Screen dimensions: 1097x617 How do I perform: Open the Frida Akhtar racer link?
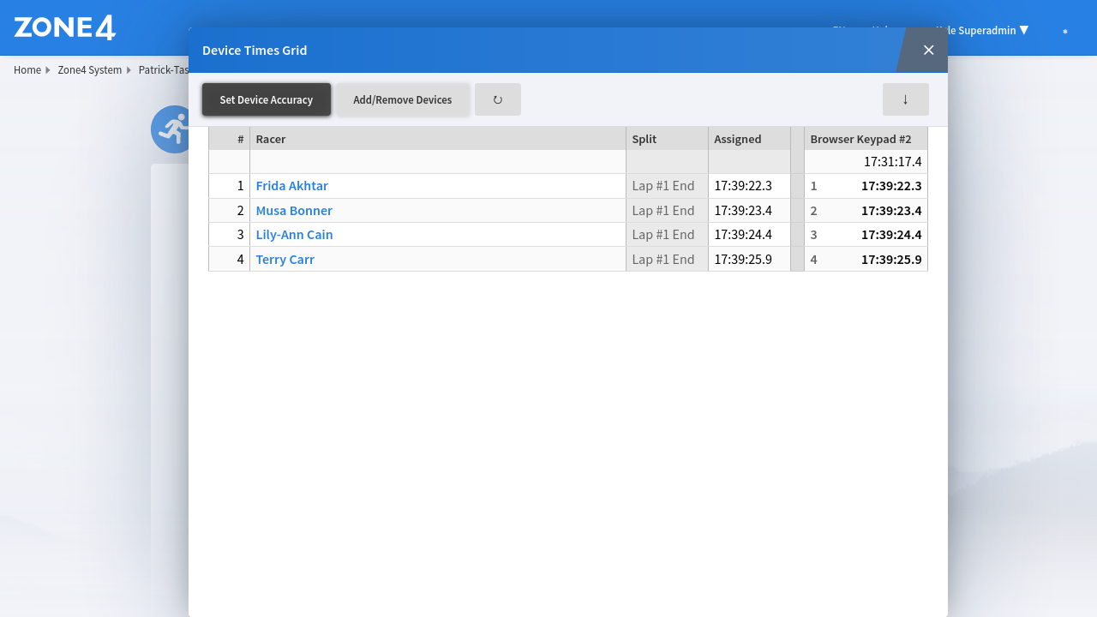(291, 186)
